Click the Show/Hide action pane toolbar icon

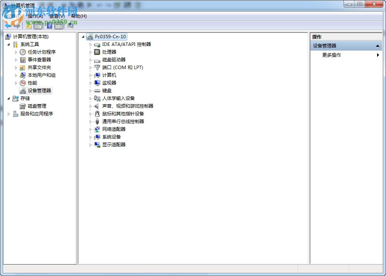point(59,25)
